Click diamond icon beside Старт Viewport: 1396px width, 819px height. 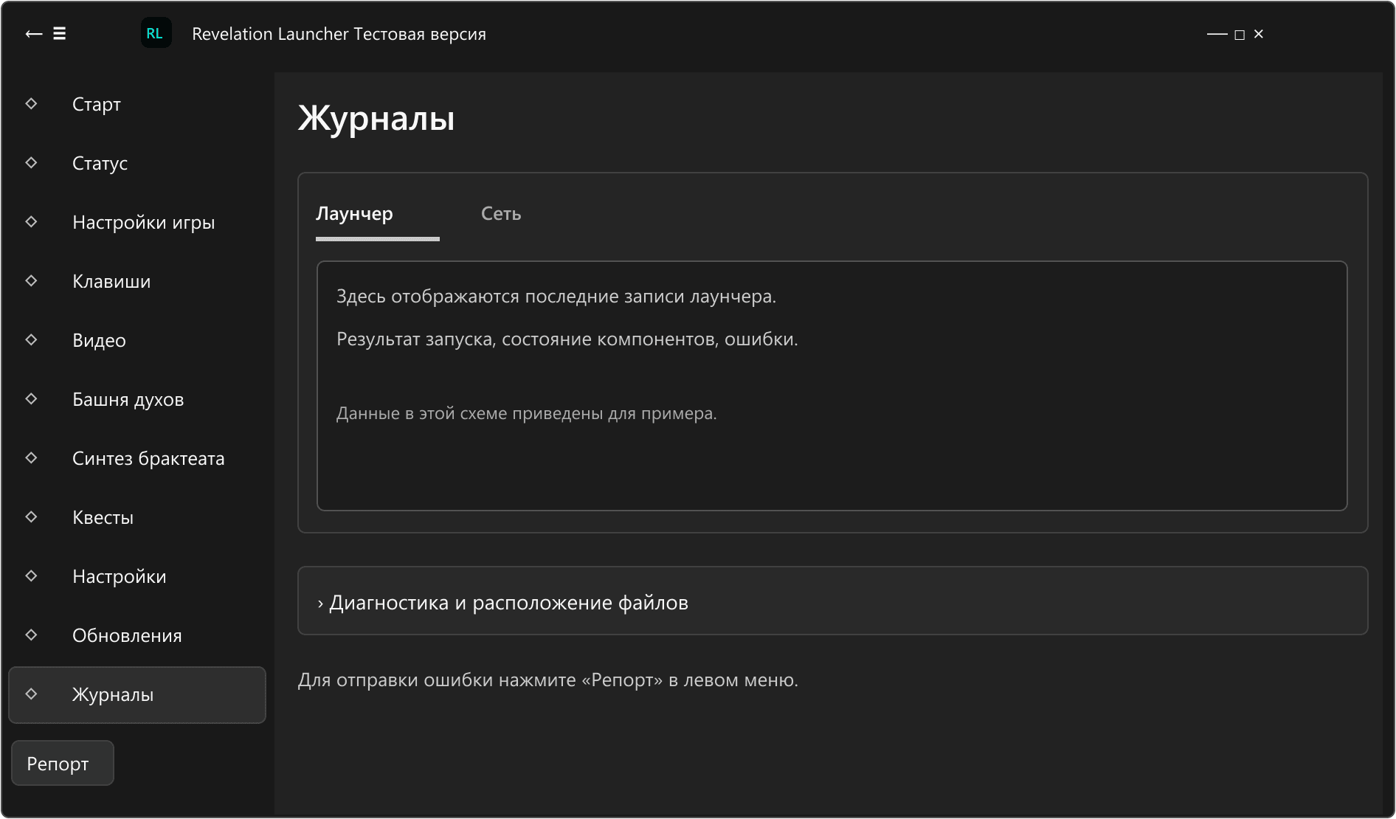pyautogui.click(x=31, y=103)
